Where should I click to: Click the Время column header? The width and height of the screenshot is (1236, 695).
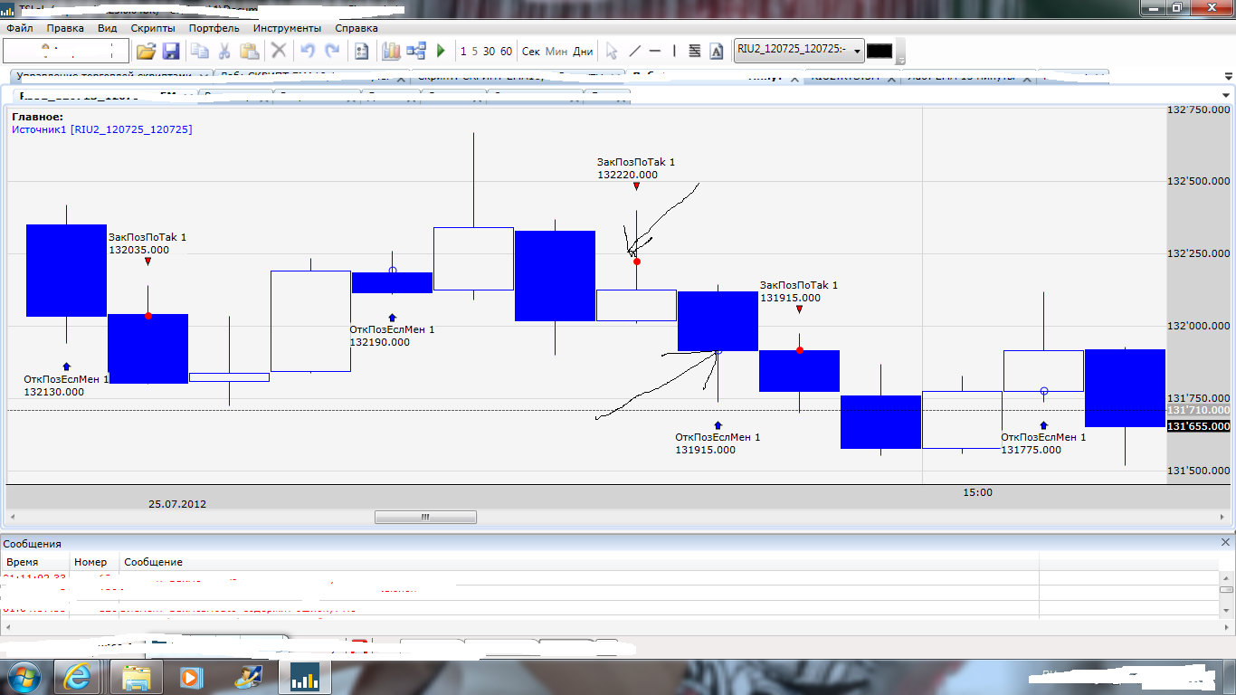coord(22,562)
